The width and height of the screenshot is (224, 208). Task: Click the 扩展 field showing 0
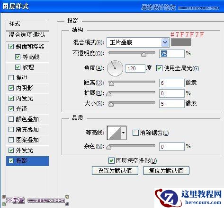(172, 93)
